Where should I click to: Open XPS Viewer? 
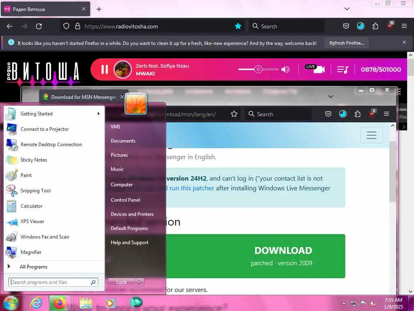pos(55,222)
